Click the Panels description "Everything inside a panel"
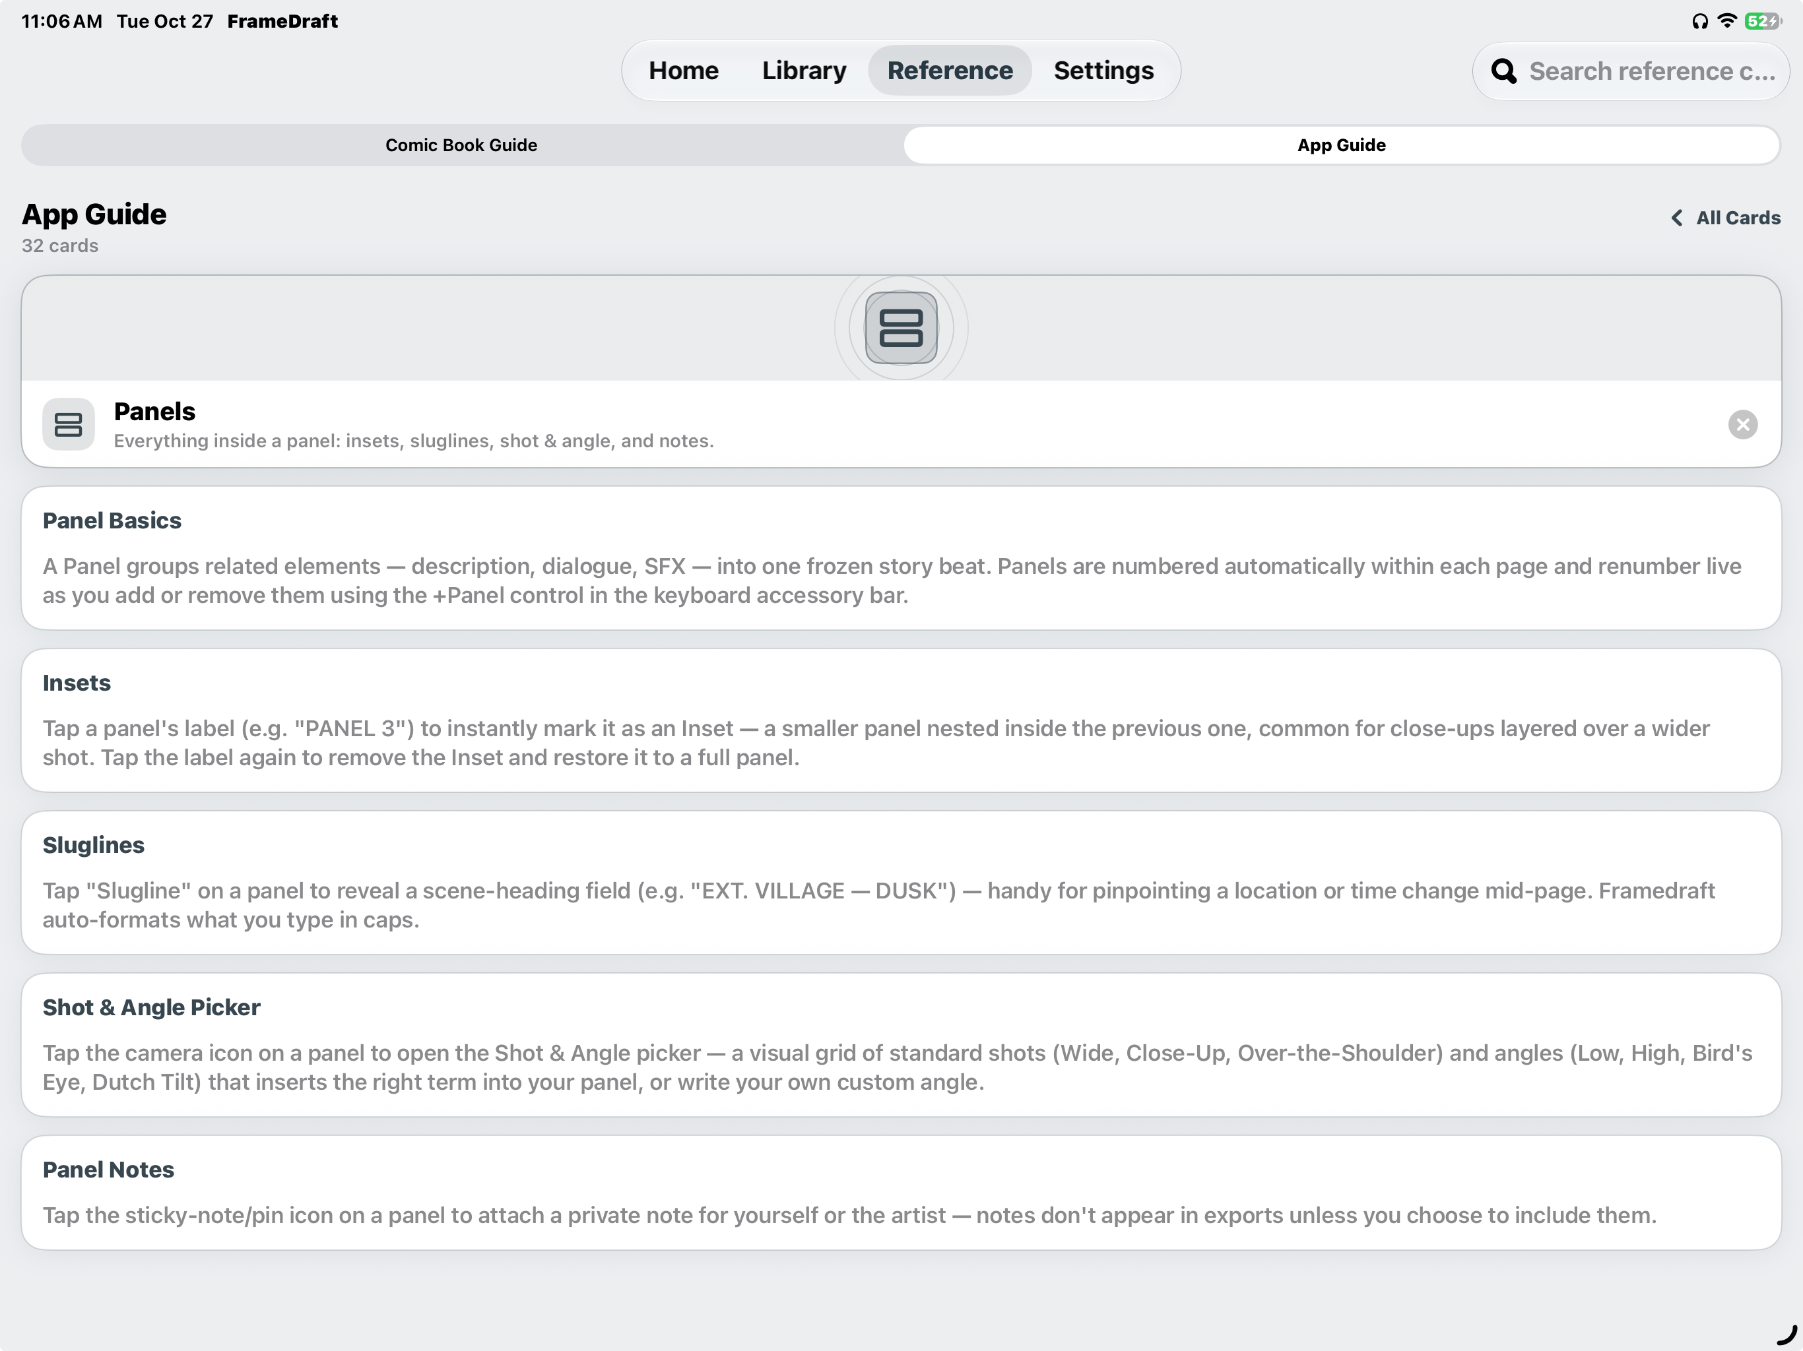This screenshot has height=1351, width=1803. (414, 441)
